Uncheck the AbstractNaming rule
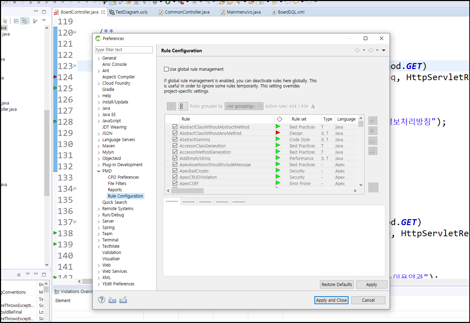 (175, 139)
